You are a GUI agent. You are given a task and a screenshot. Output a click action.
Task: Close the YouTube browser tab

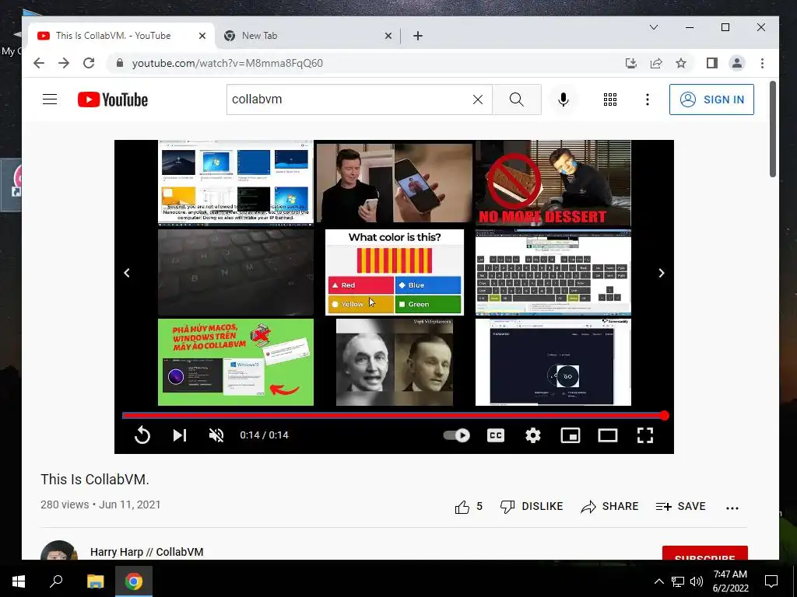pos(202,36)
